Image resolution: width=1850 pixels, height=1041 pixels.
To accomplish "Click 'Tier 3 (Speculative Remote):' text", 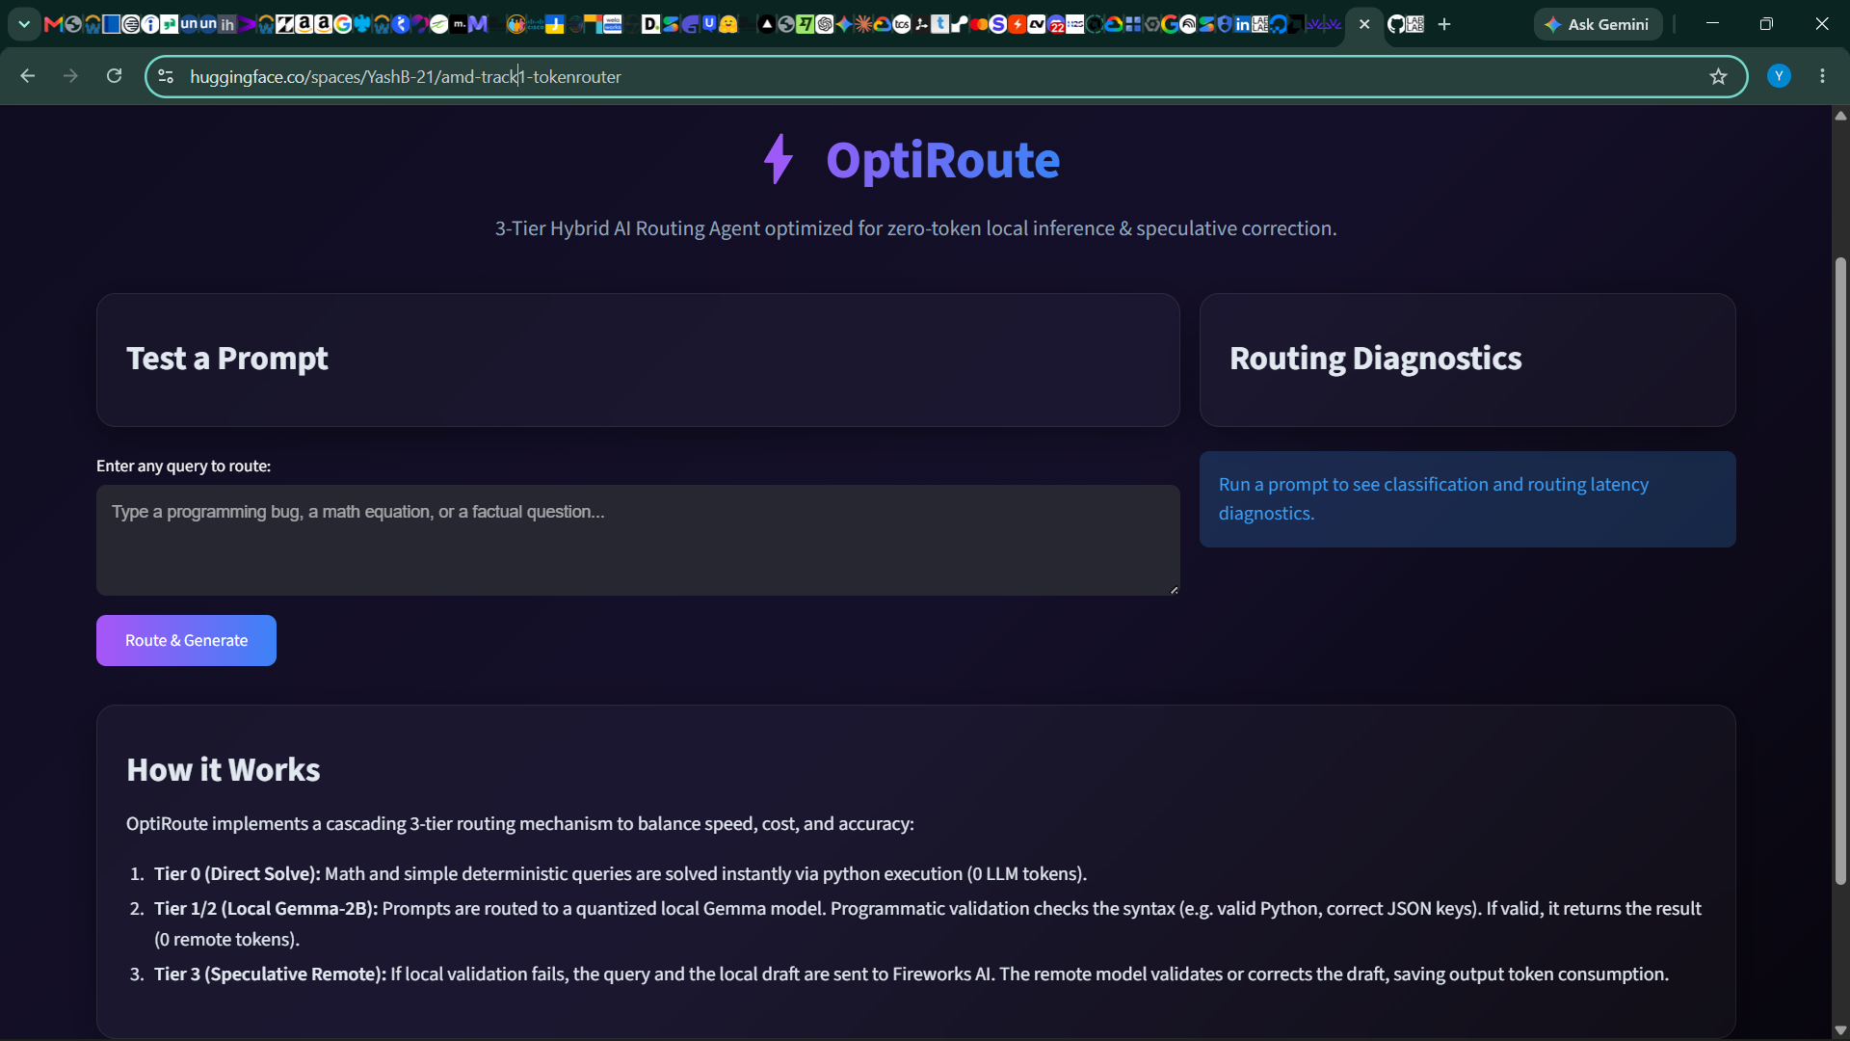I will coord(270,974).
